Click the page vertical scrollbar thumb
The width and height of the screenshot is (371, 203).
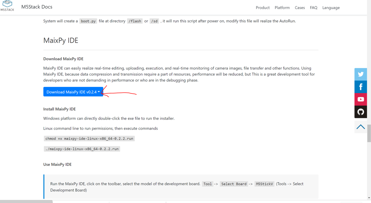[369, 133]
